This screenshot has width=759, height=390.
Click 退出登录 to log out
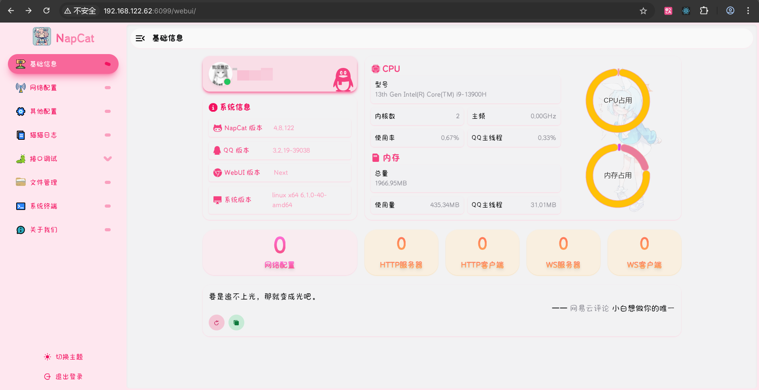click(63, 377)
